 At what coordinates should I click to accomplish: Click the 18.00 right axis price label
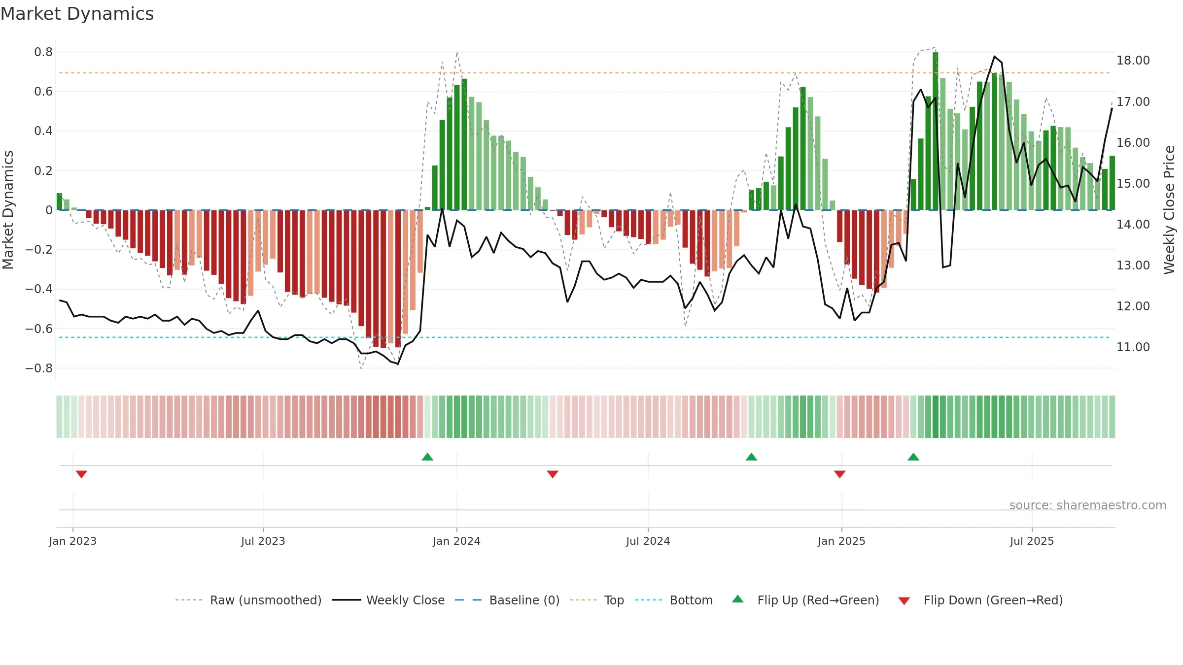[1133, 61]
